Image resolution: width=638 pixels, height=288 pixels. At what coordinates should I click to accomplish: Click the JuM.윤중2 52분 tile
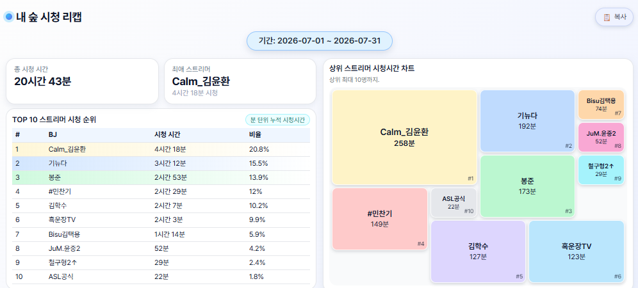point(601,138)
